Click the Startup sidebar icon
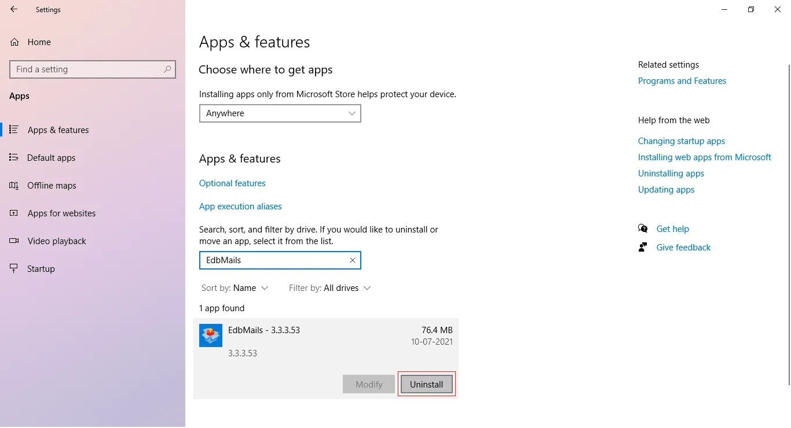 [14, 268]
